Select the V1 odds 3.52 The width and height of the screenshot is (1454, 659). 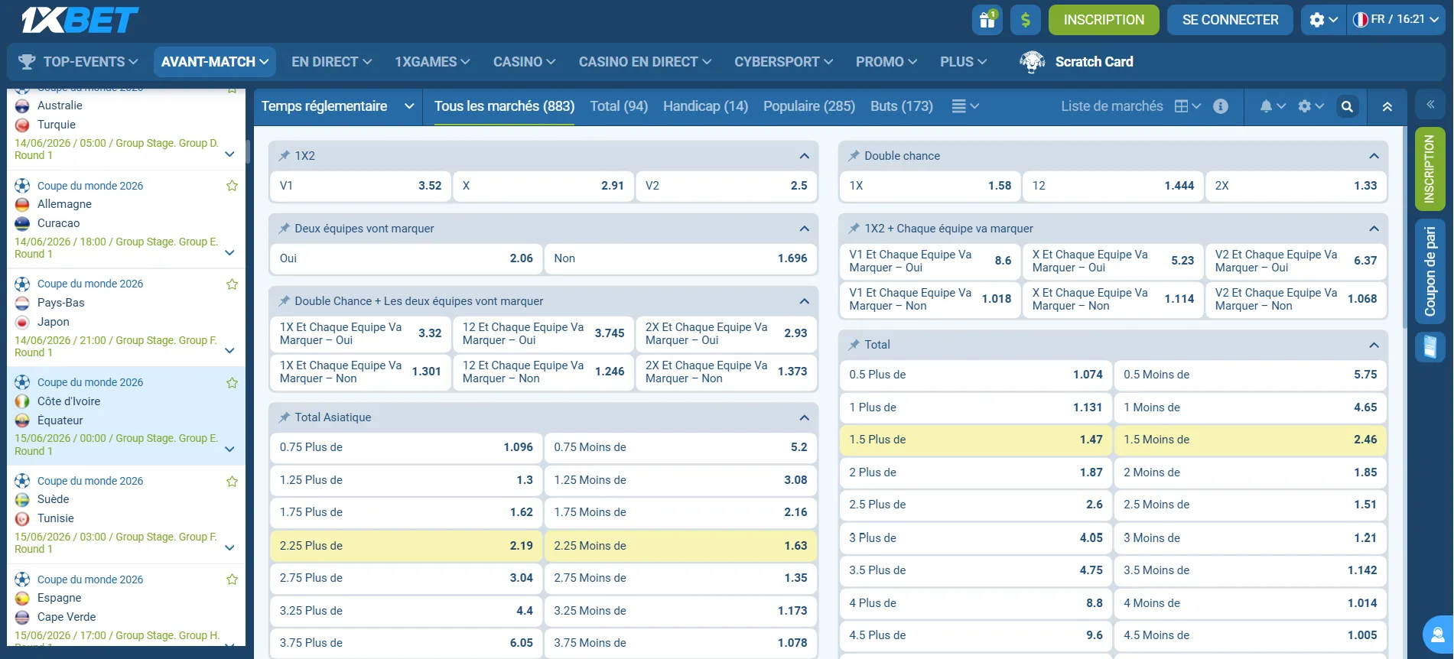point(360,186)
